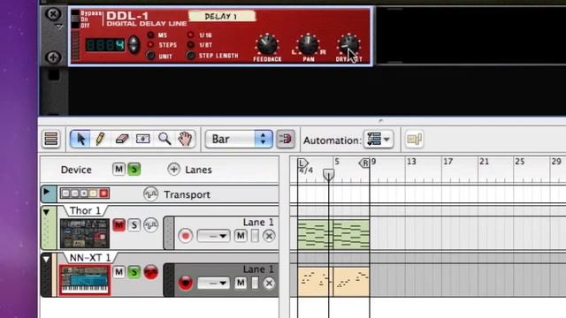Click the MS unit indicator LED
This screenshot has height=318, width=566.
pos(150,35)
